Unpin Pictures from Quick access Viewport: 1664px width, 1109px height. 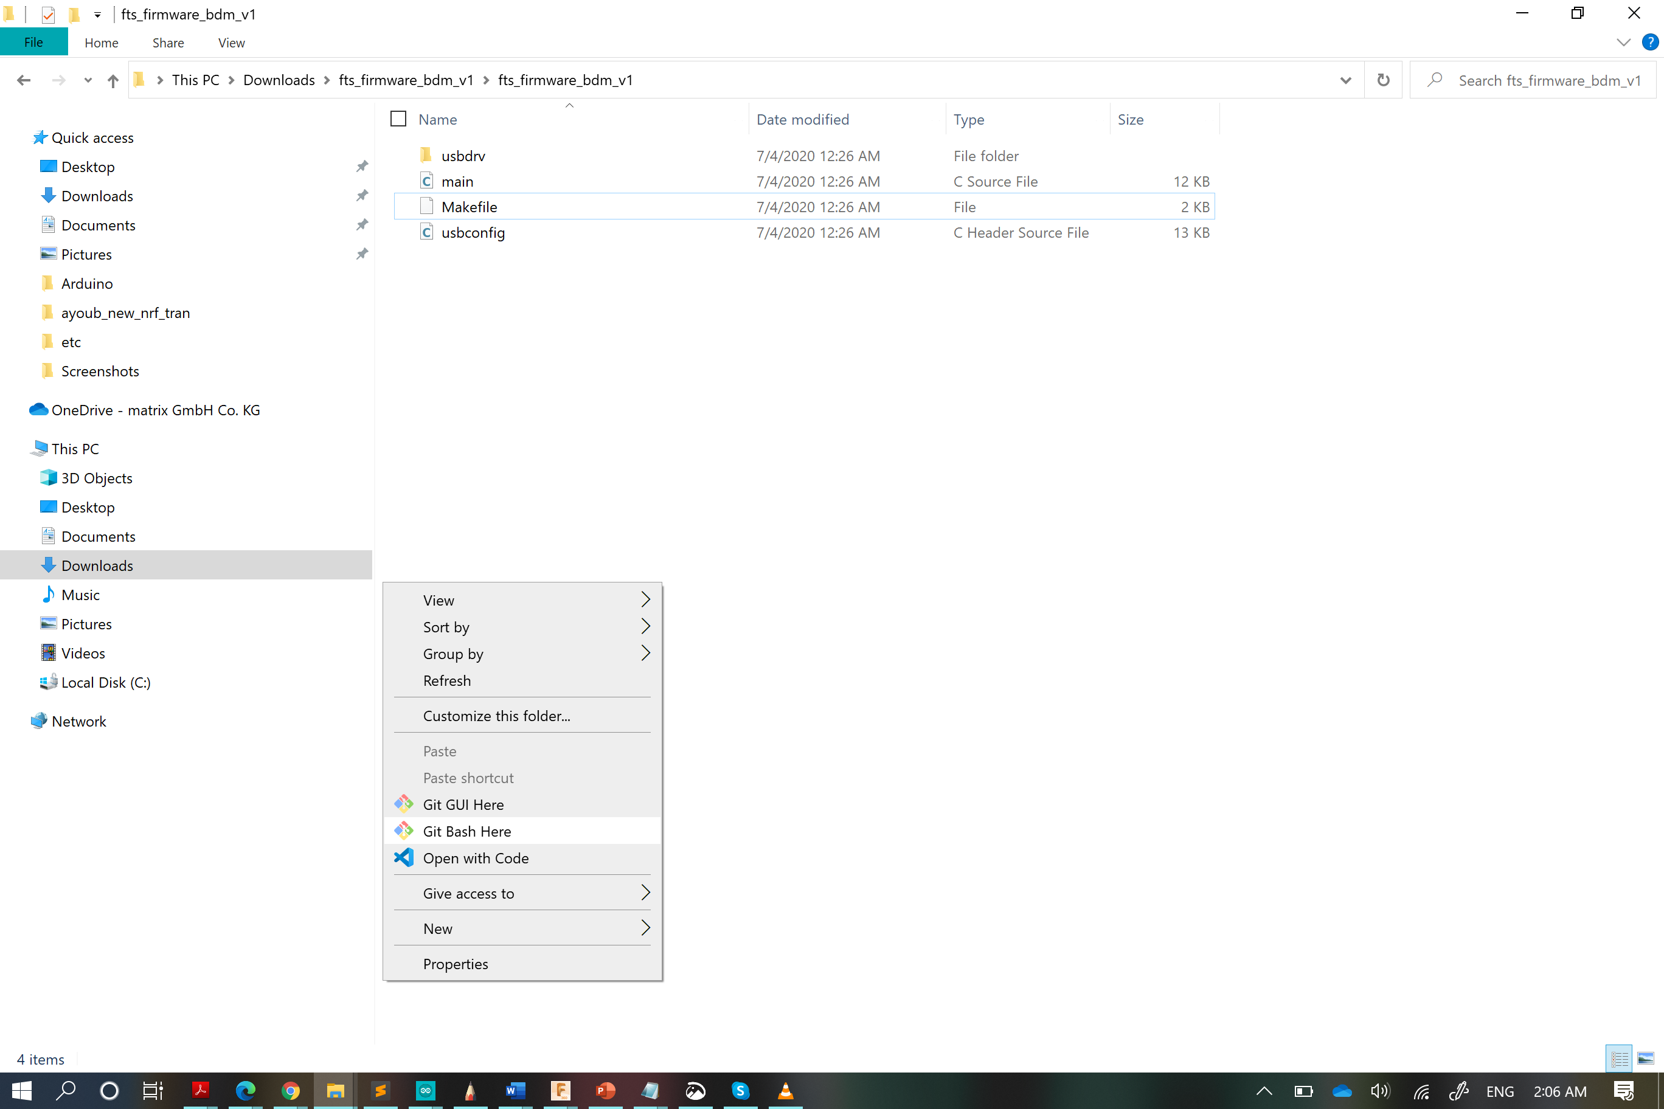click(361, 254)
